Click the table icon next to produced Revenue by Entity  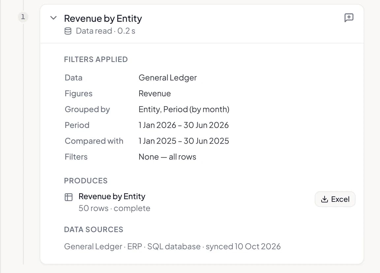click(69, 197)
